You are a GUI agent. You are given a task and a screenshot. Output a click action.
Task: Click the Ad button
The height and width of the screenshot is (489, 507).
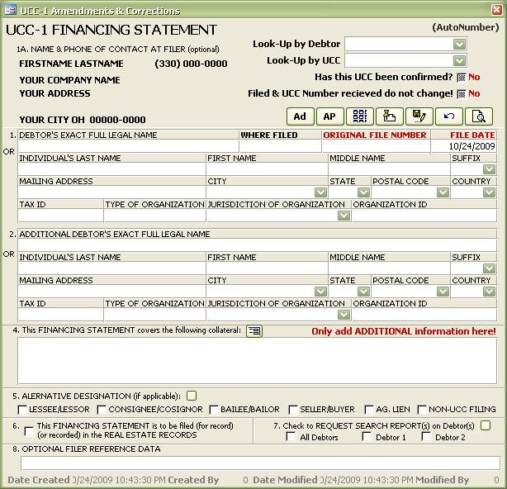pyautogui.click(x=300, y=116)
